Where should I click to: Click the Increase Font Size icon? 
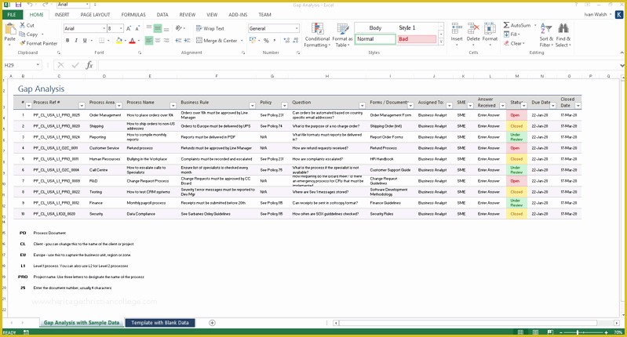[129, 28]
